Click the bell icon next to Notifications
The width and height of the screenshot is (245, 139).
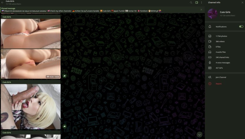210,27
